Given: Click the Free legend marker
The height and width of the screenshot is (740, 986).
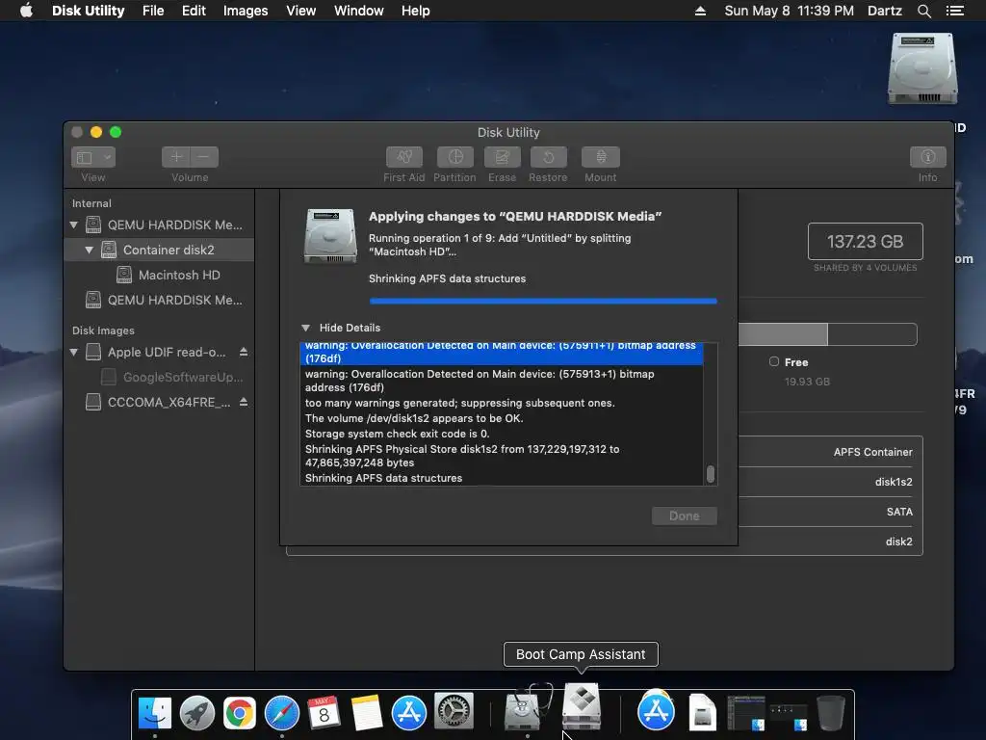Looking at the screenshot, I should pos(774,361).
